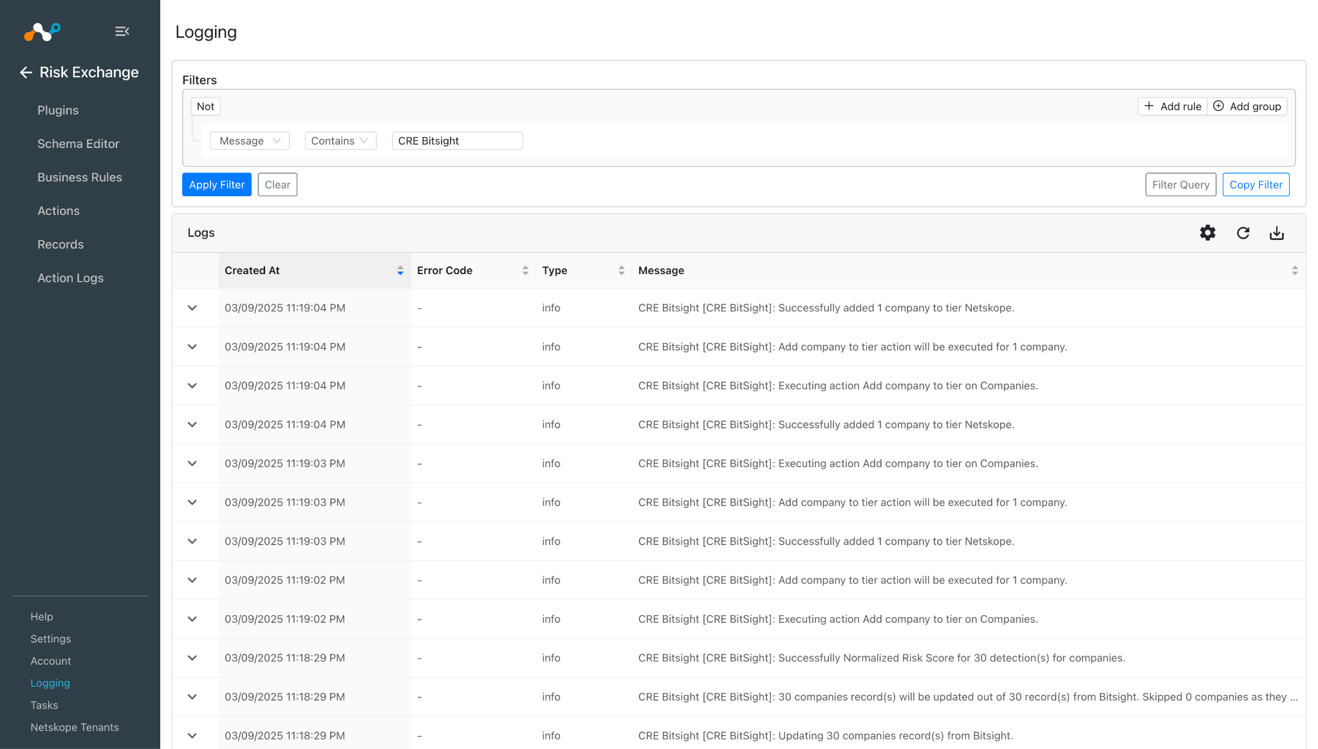Open the Contains operator dropdown
Screen dimensions: 1318x749
click(340, 141)
